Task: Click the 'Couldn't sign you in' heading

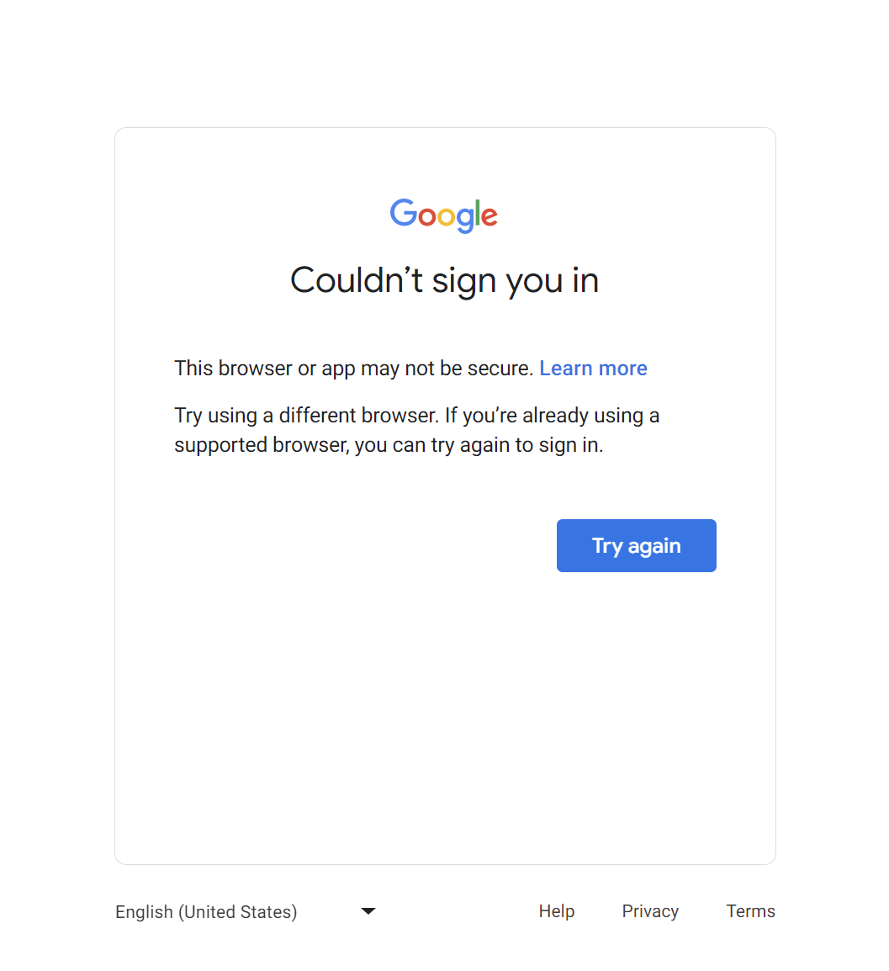Action: pyautogui.click(x=444, y=279)
